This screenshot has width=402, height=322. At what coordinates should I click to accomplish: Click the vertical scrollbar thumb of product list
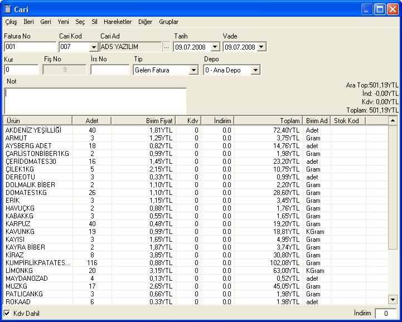[393, 187]
